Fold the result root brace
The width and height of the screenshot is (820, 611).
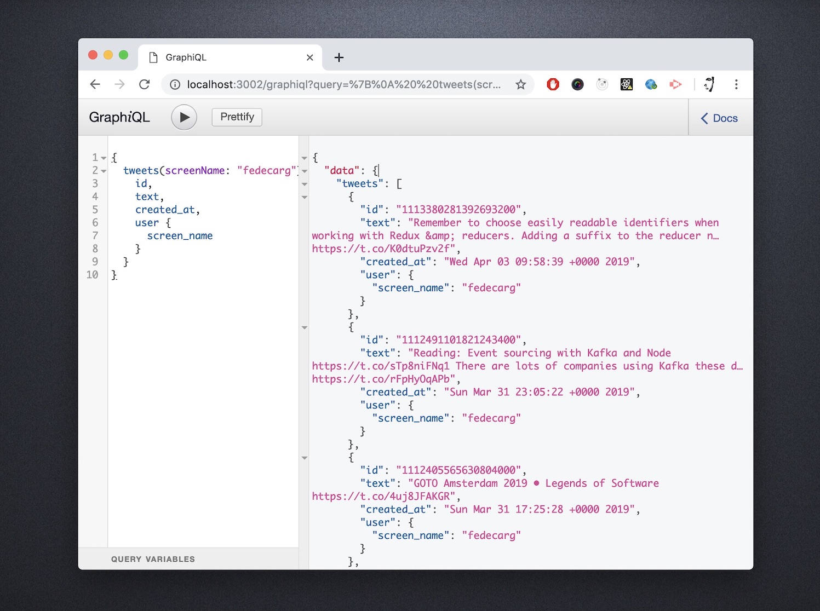305,158
